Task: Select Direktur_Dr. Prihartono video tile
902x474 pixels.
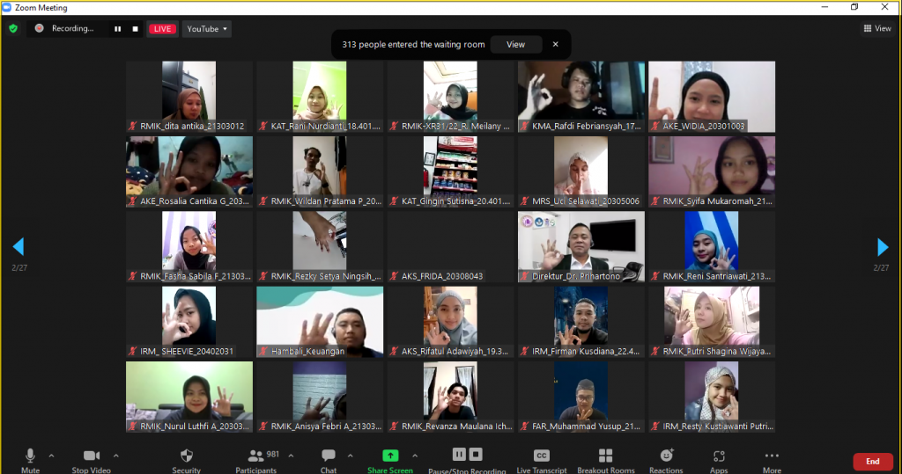Action: (x=581, y=247)
